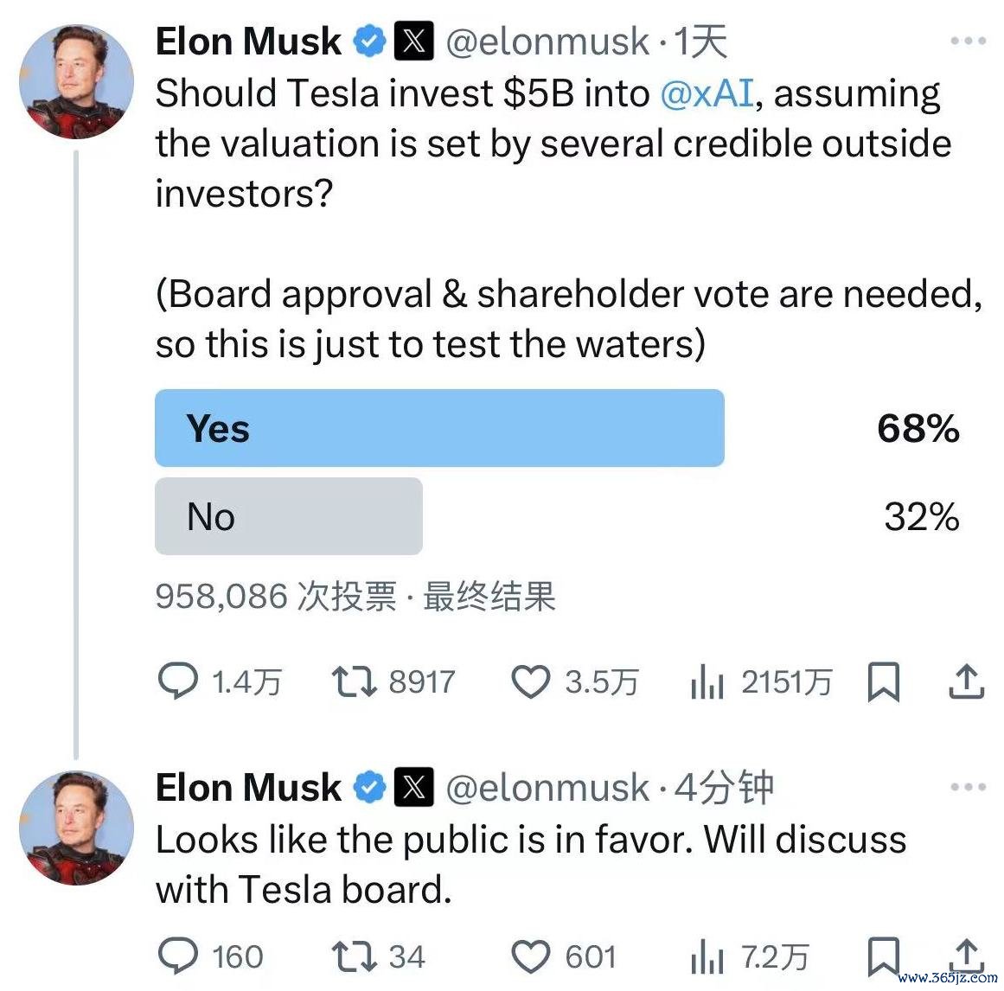
Task: Select the Yes poll result bar
Action: tap(439, 428)
